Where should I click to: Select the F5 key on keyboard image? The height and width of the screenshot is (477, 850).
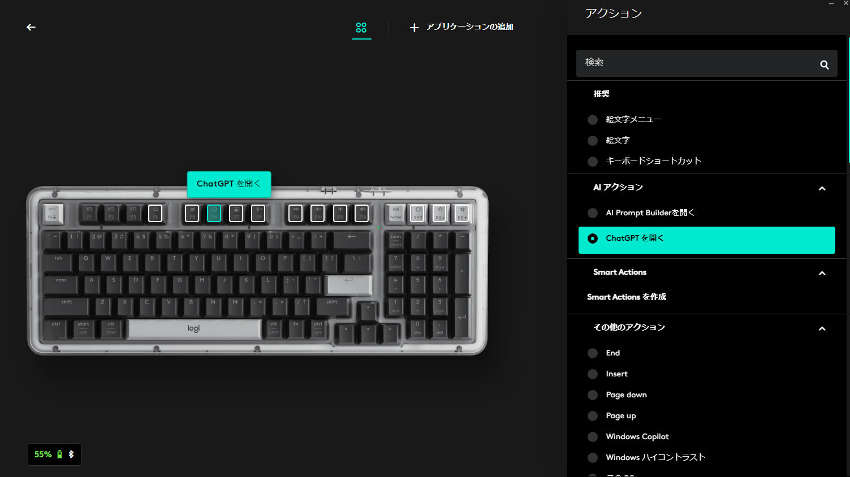click(x=192, y=213)
